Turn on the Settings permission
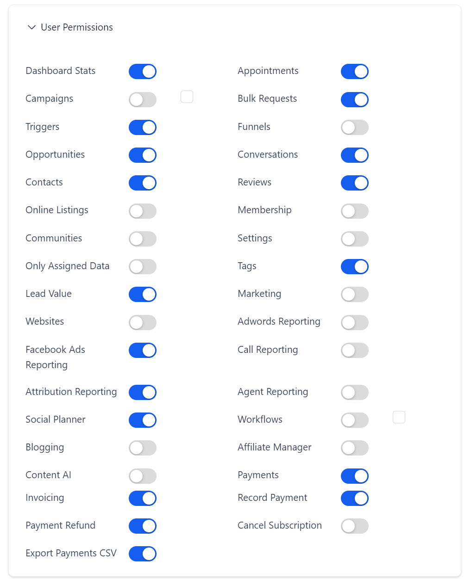This screenshot has height=579, width=465. click(355, 239)
